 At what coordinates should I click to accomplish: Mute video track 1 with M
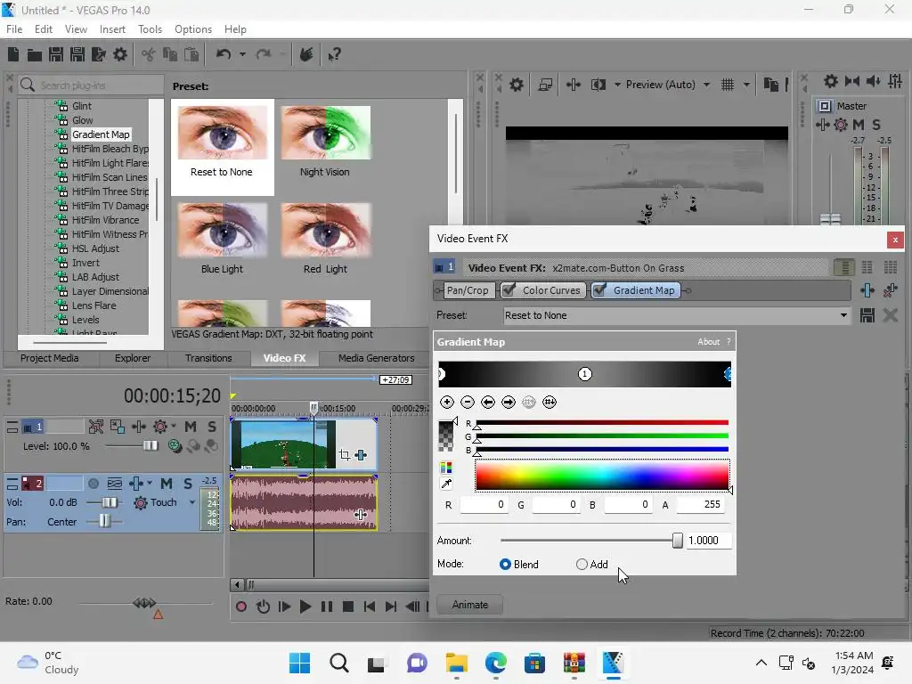pos(191,427)
